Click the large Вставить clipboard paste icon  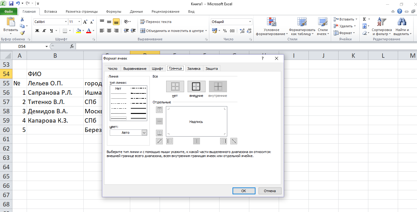coord(11,22)
